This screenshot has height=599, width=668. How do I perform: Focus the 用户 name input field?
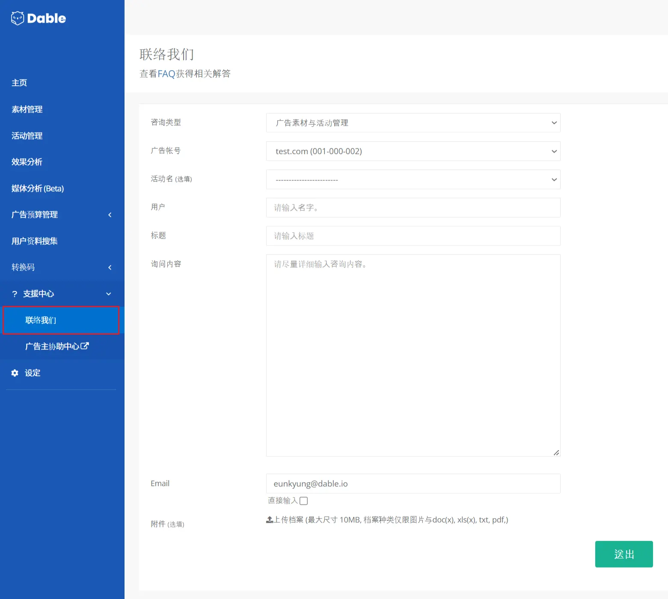[413, 208]
